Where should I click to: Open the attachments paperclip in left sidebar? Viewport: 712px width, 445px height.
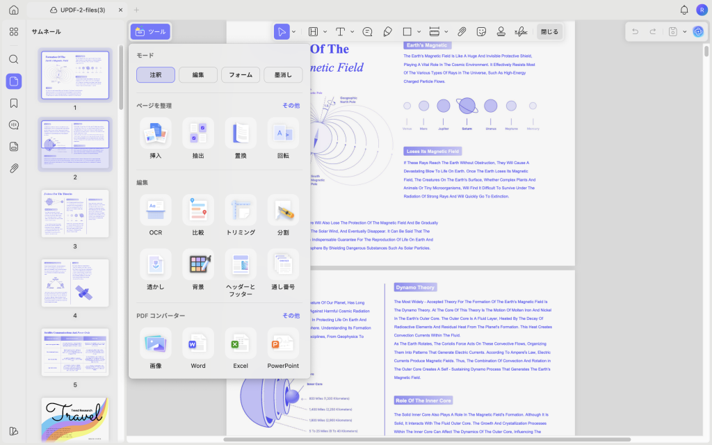(x=14, y=168)
